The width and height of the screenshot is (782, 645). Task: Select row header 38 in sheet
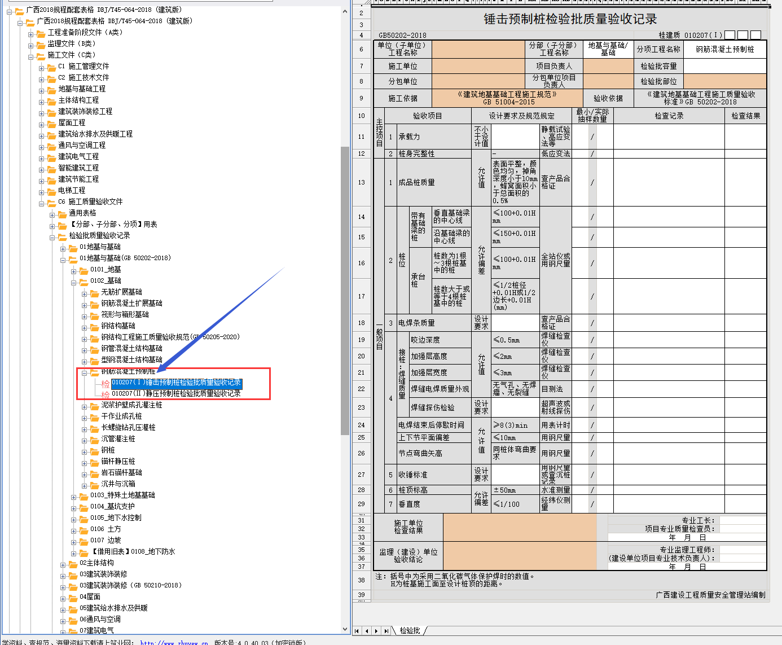point(361,580)
